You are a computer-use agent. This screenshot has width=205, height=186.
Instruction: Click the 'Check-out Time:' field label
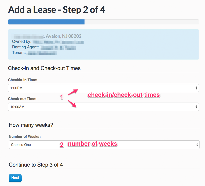click(22, 99)
